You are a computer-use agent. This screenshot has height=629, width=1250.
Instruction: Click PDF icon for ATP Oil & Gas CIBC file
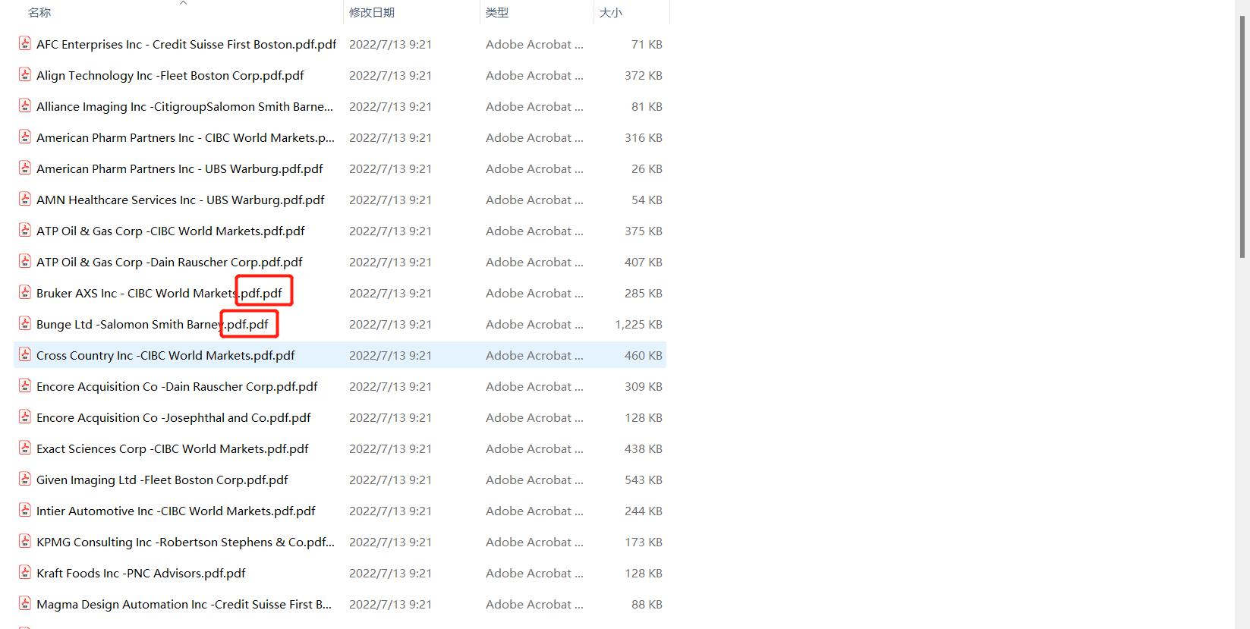pyautogui.click(x=25, y=230)
